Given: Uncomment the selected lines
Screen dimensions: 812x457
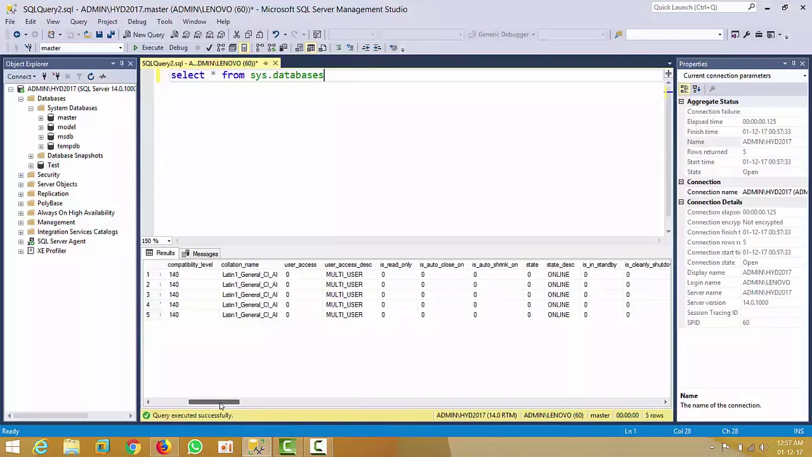Looking at the screenshot, I should 350,48.
